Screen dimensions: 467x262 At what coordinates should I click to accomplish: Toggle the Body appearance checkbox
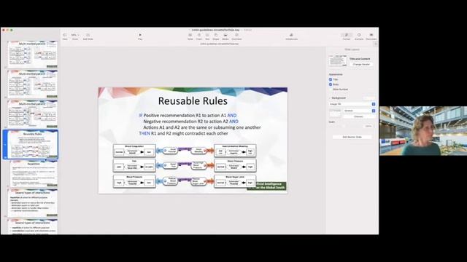pyautogui.click(x=331, y=84)
